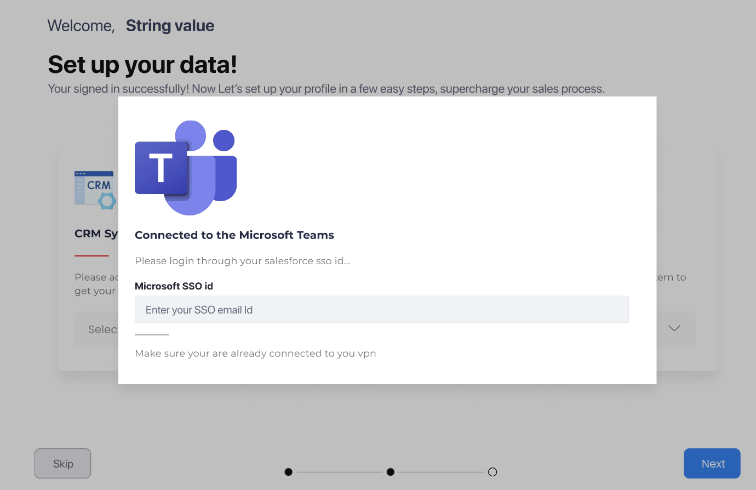Screen dimensions: 756x490
Task: Click the Microsoft Teams logo icon
Action: point(186,168)
